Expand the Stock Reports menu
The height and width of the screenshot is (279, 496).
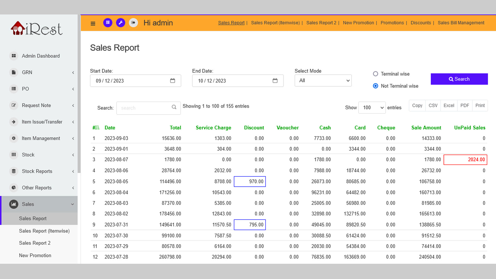click(x=73, y=171)
